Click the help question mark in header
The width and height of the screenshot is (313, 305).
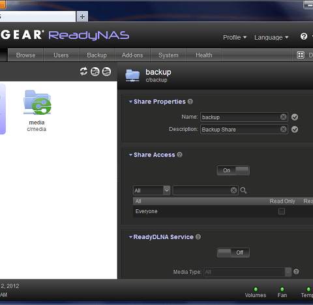[x=304, y=36]
